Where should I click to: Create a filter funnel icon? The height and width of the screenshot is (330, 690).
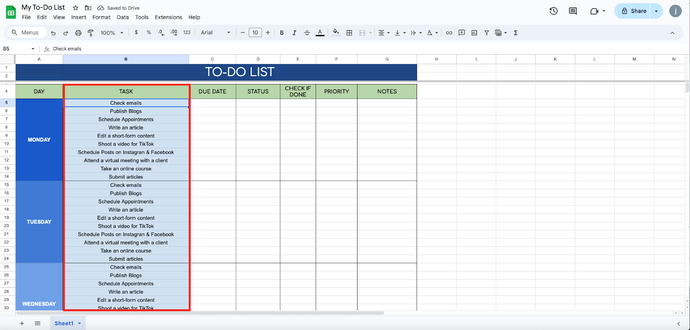point(486,33)
